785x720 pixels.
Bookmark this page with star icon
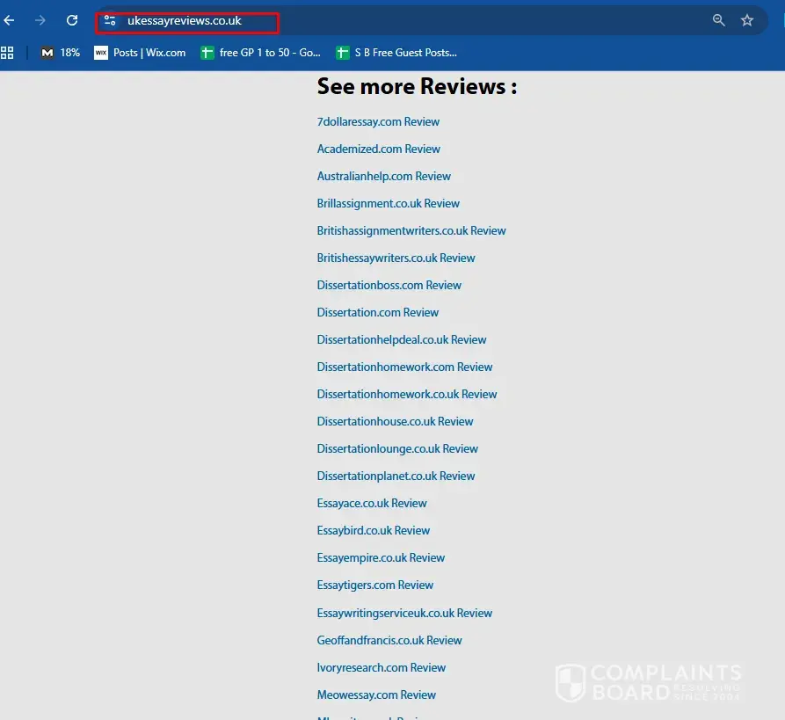[x=747, y=20]
